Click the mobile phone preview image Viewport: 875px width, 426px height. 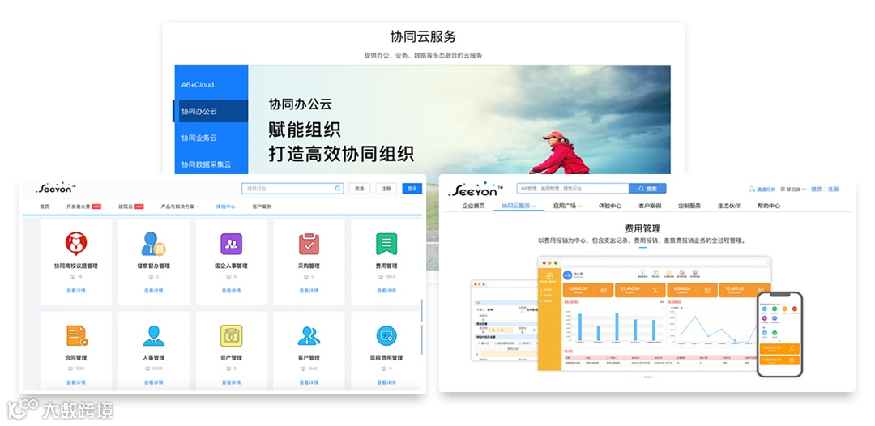(779, 334)
